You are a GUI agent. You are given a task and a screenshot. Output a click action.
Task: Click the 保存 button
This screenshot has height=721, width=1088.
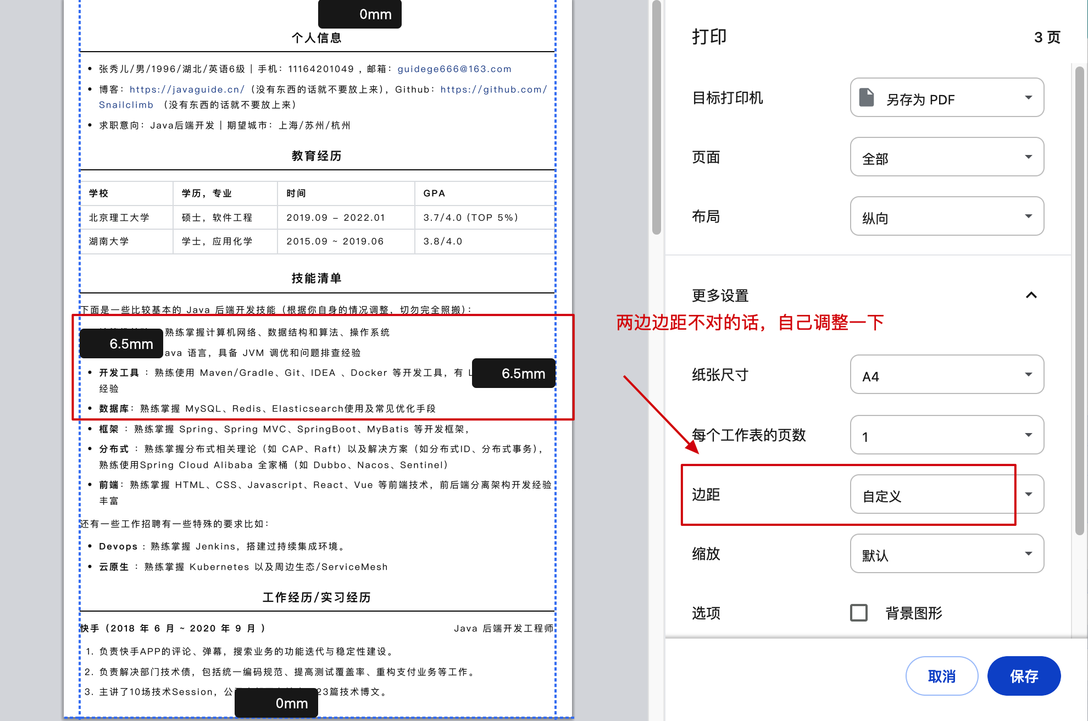(x=1023, y=676)
